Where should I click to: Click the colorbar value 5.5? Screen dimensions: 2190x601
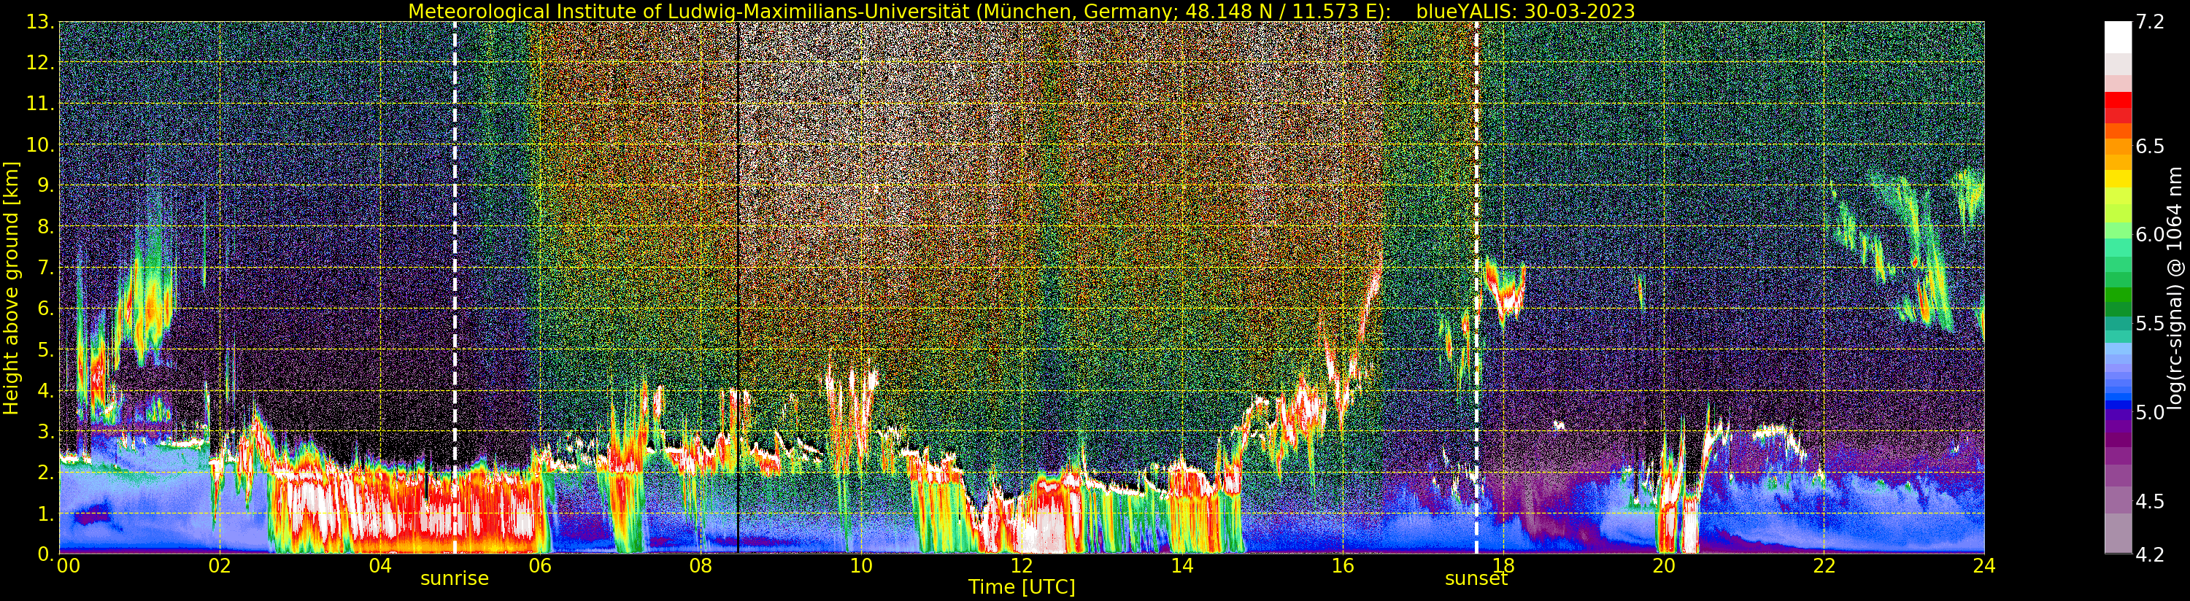(2150, 323)
